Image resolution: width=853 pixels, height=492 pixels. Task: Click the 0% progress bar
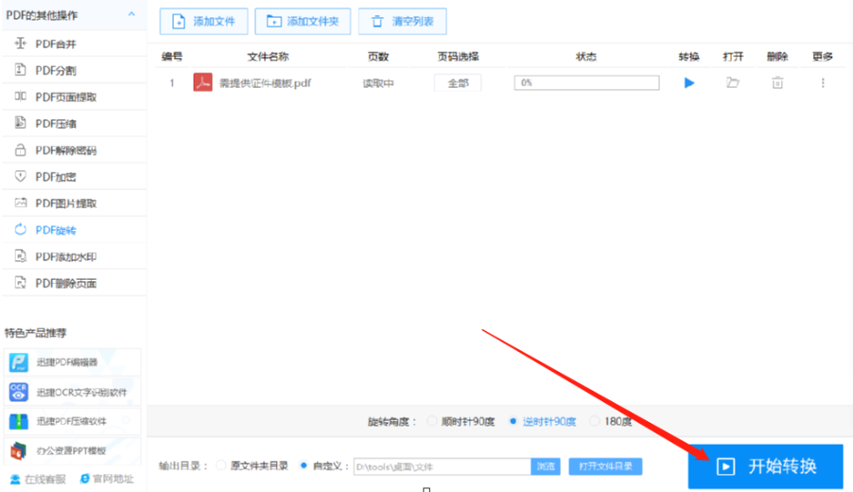(586, 82)
